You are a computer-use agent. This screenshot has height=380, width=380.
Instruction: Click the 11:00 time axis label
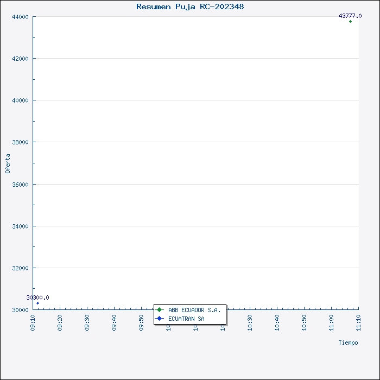coord(332,322)
